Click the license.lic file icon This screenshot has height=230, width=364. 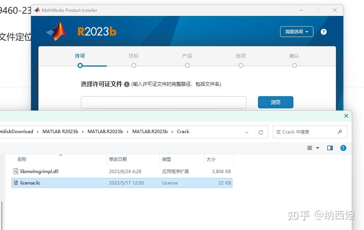coord(16,183)
